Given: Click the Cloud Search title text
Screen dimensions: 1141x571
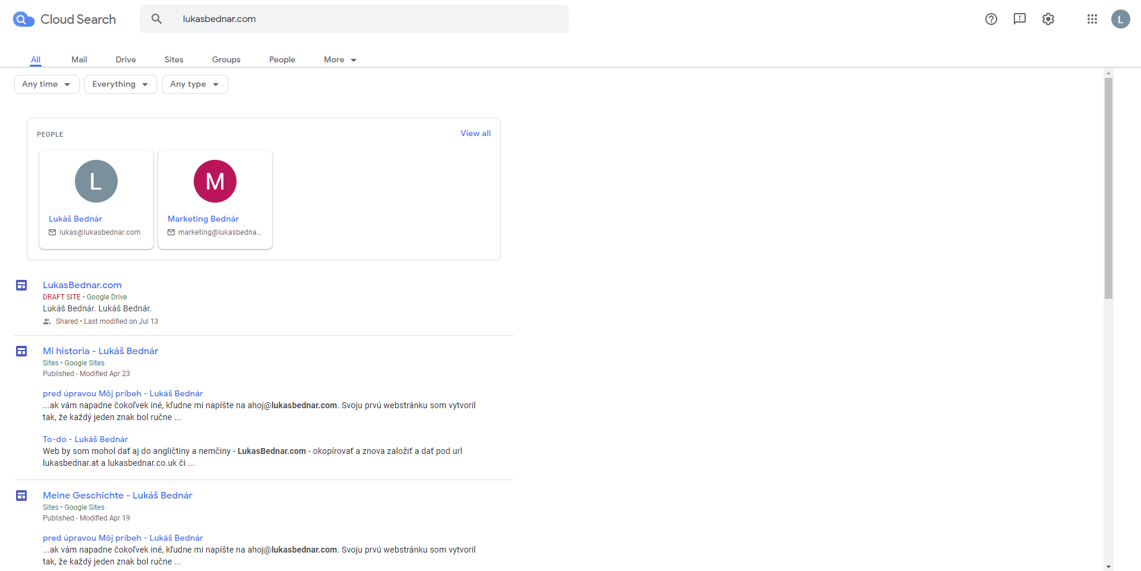Looking at the screenshot, I should (x=78, y=20).
